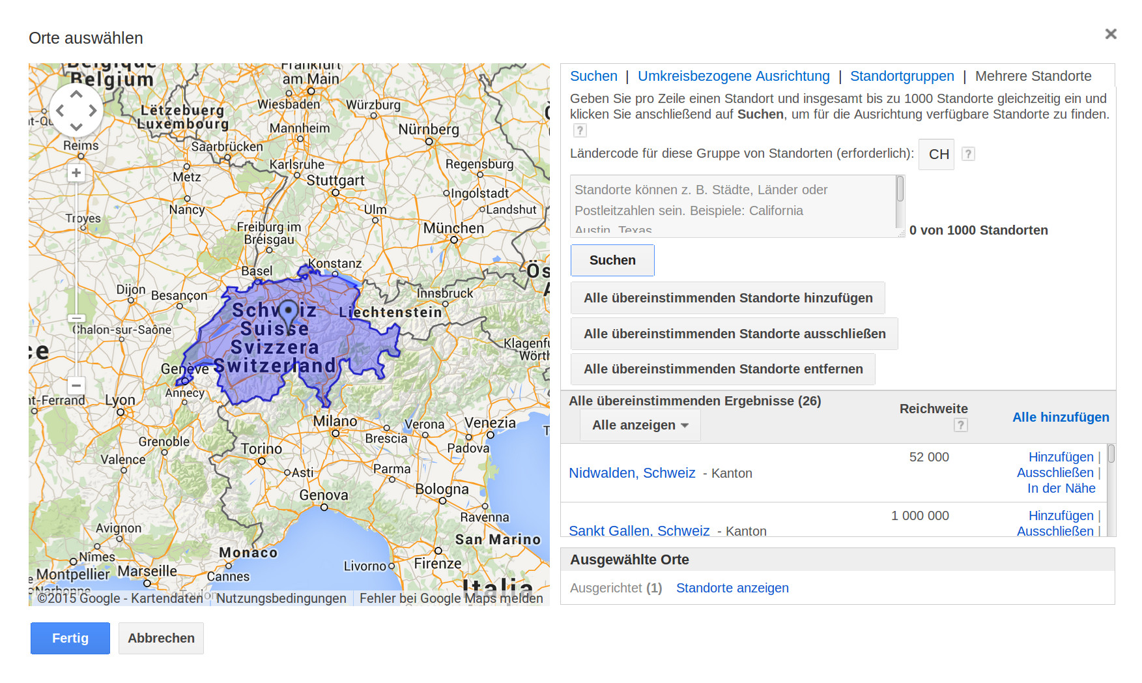1142x683 pixels.
Task: Pan the map right with the arrow
Action: point(93,111)
